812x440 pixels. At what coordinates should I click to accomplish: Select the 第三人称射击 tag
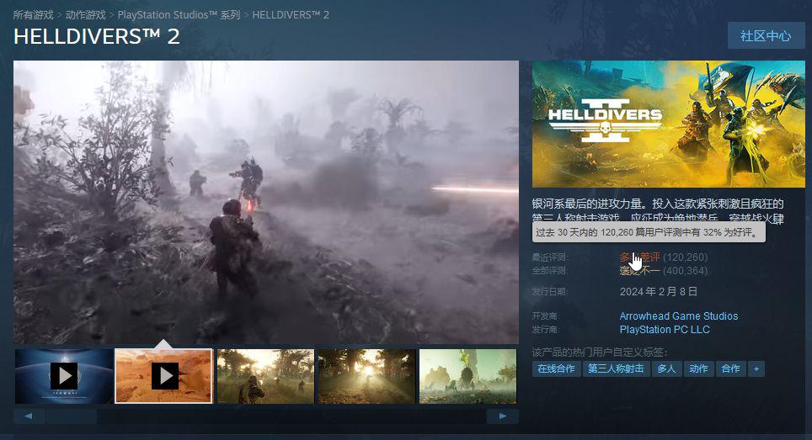(x=616, y=368)
